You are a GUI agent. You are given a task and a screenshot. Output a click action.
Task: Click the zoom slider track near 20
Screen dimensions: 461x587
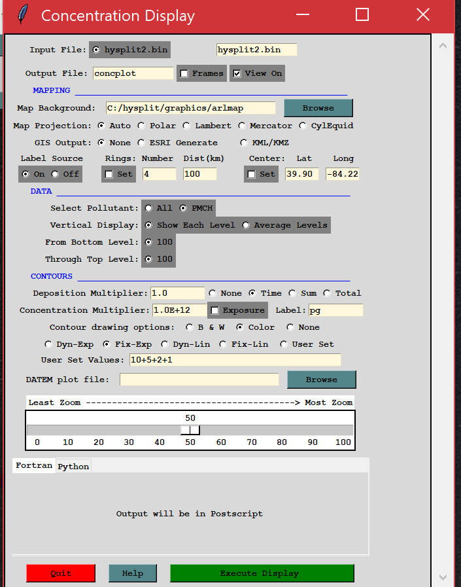(98, 430)
